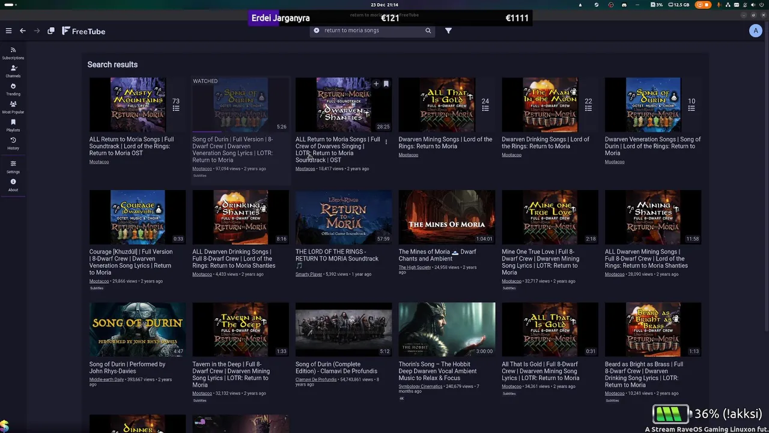769x433 pixels.
Task: Open Courage Khuzdul video thumbnail
Action: point(137,217)
